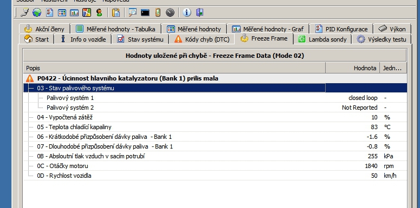Click the cable connect icon in toolbar

click(25, 12)
